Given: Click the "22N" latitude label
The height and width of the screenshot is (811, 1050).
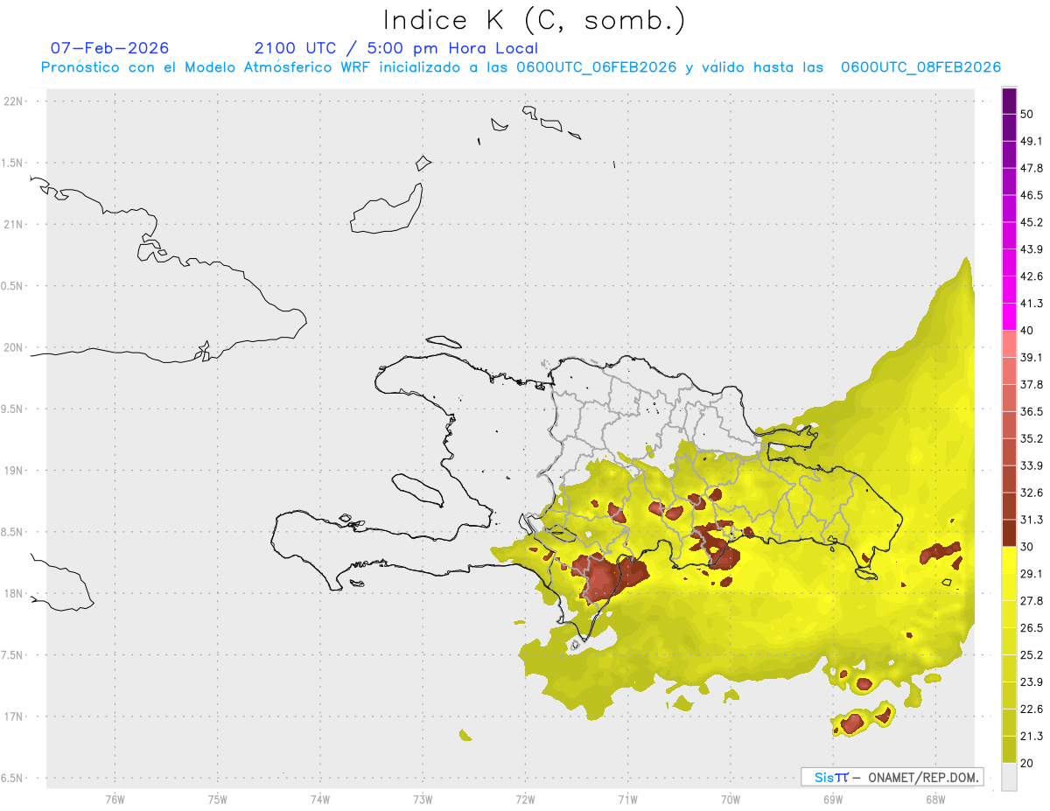Looking at the screenshot, I should click(x=15, y=101).
